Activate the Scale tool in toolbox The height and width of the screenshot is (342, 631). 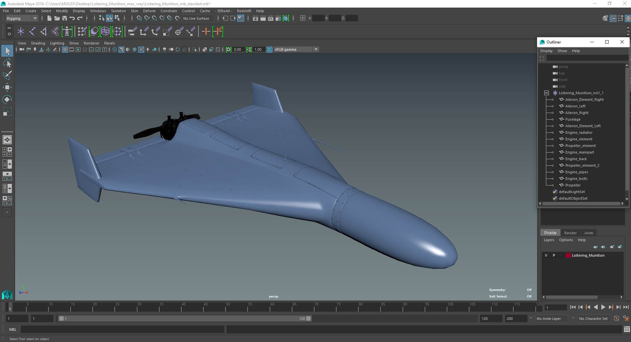click(x=7, y=112)
